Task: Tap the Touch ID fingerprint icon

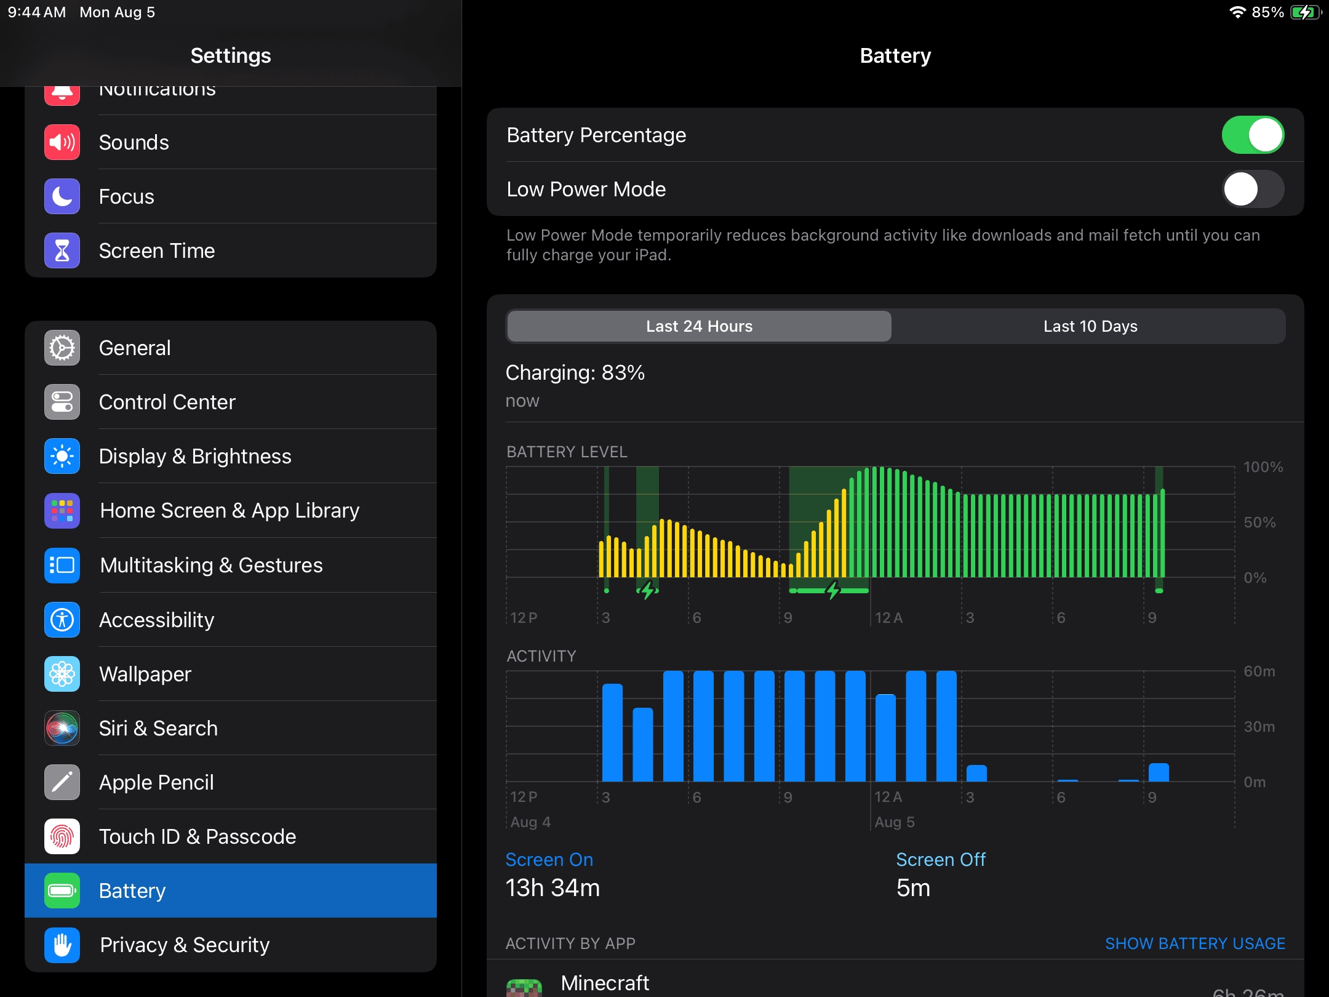Action: point(62,836)
